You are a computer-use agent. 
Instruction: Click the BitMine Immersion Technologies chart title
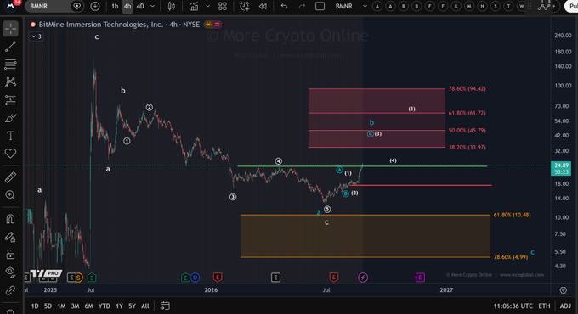coord(119,25)
